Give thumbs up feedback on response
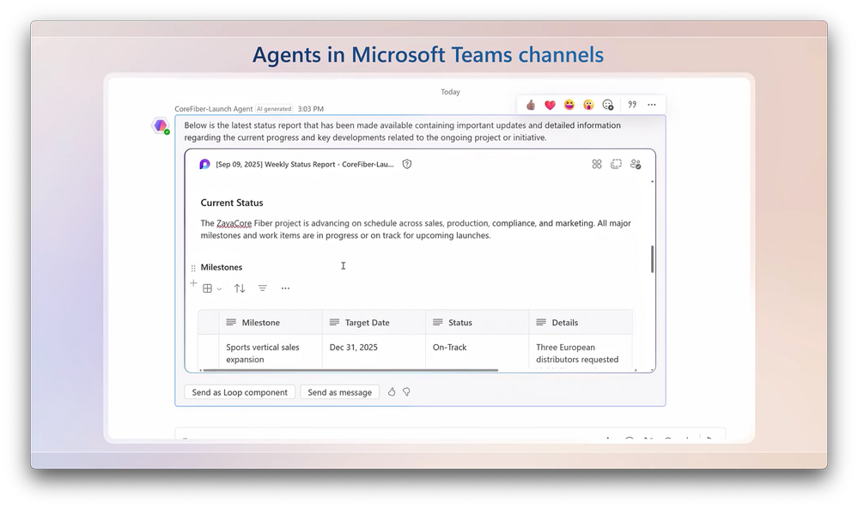The width and height of the screenshot is (858, 509). tap(392, 392)
